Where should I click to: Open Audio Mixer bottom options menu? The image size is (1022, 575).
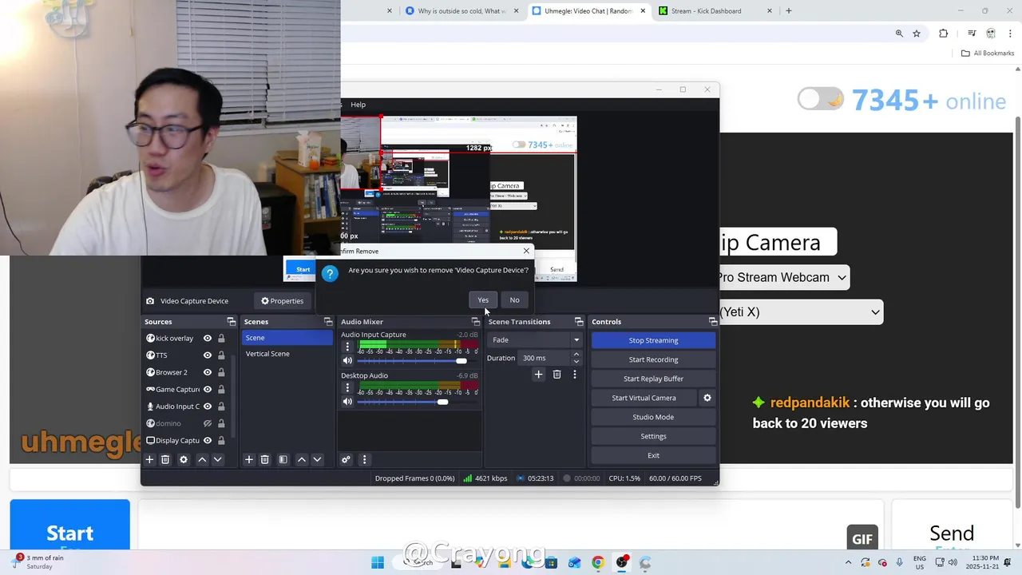pyautogui.click(x=364, y=459)
